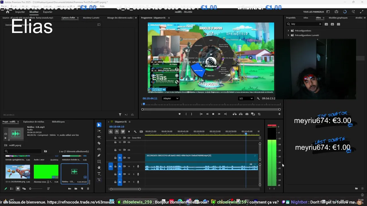Switch to the Importer workspace tab
The height and width of the screenshot is (206, 367).
click(20, 12)
